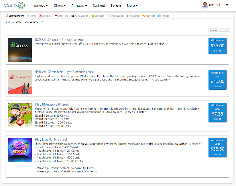This screenshot has height=186, width=236.
Task: Click the Private Internet Access thumbnail
Action: (x=20, y=50)
